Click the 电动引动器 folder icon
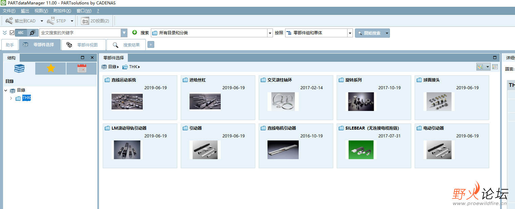The width and height of the screenshot is (515, 209). pyautogui.click(x=419, y=128)
